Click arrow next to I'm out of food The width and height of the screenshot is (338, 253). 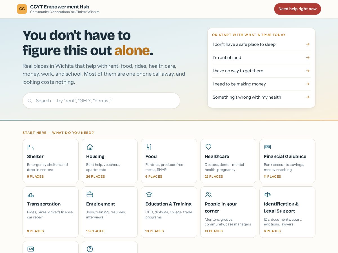(308, 58)
